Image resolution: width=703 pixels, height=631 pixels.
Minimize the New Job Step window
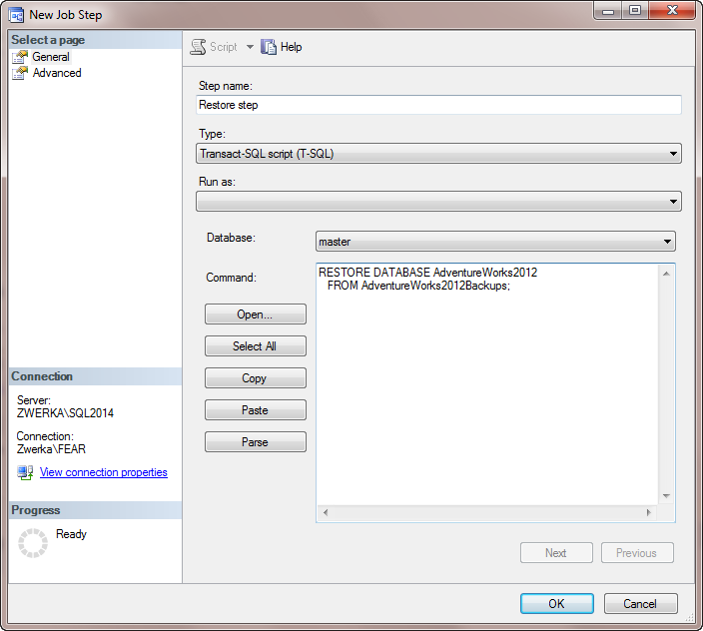(x=608, y=11)
